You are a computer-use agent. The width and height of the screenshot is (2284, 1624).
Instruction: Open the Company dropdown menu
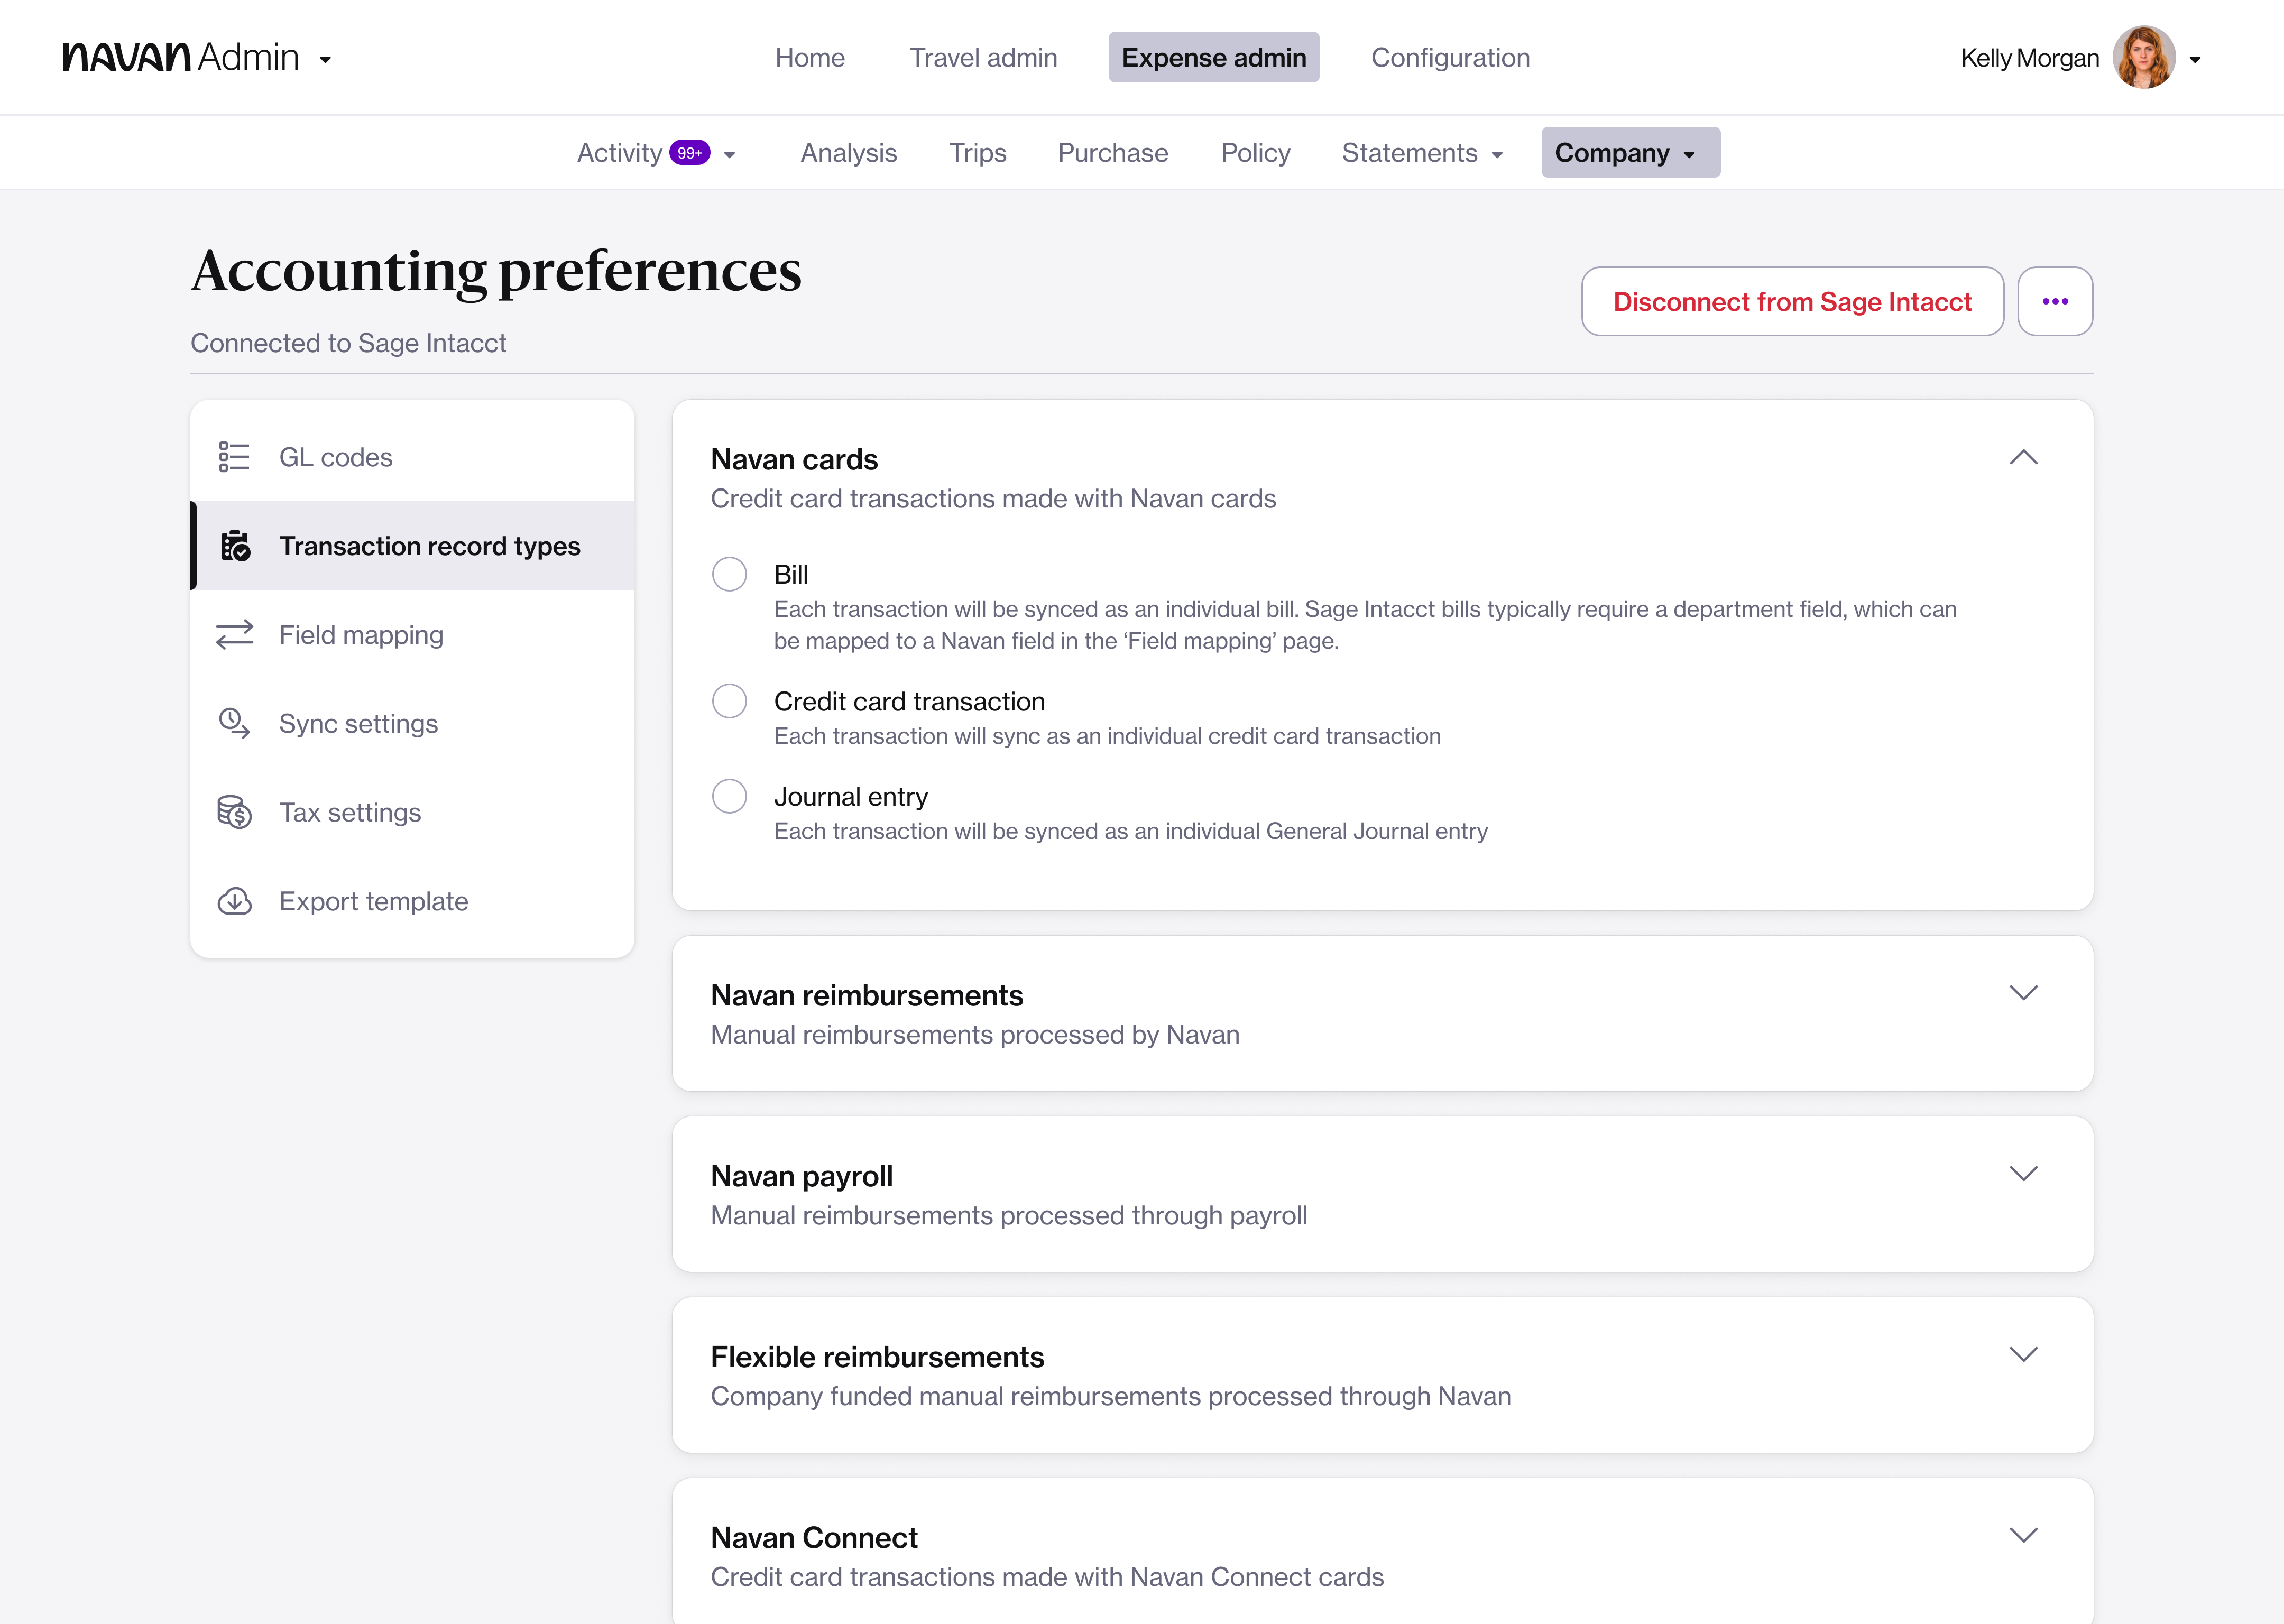click(x=1629, y=153)
